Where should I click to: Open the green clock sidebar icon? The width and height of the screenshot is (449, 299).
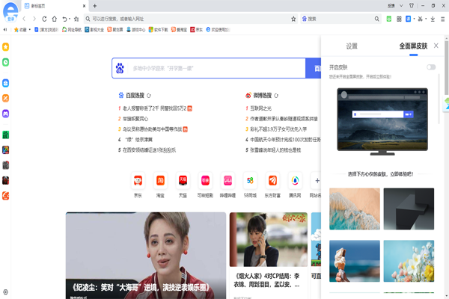click(x=6, y=62)
